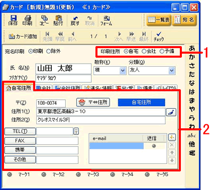Paste using the 貼付 icon
Screen dimensions: 211x190
(x=58, y=21)
